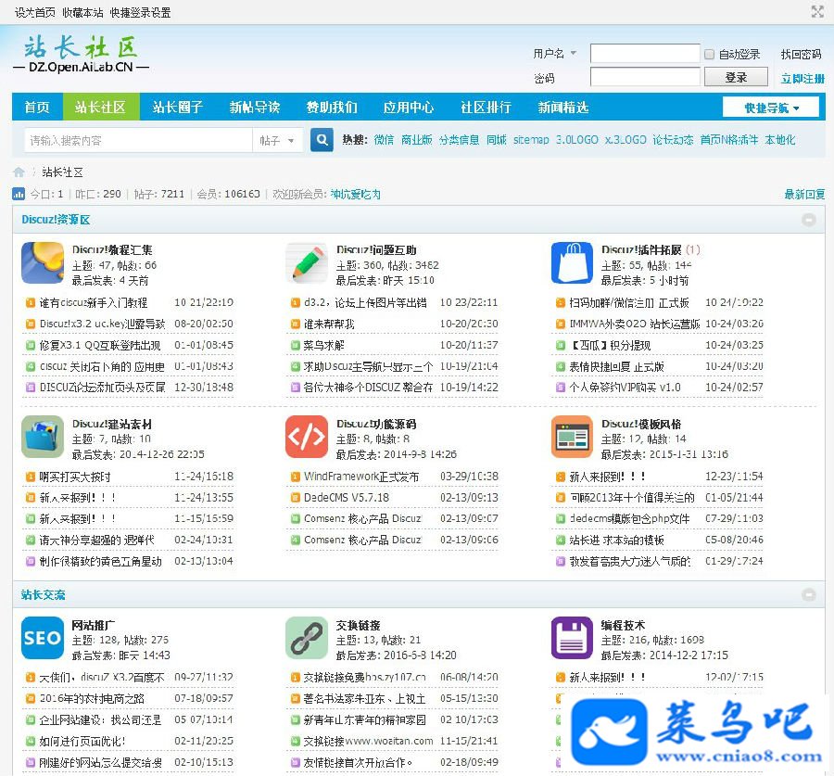
Task: Open the Discuz!教程汇集 forum icon
Action: click(43, 263)
